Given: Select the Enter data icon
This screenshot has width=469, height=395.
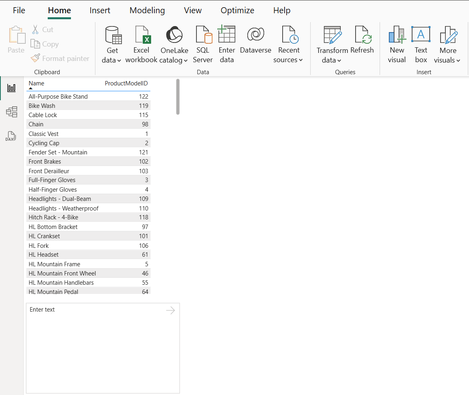Looking at the screenshot, I should pos(226,43).
